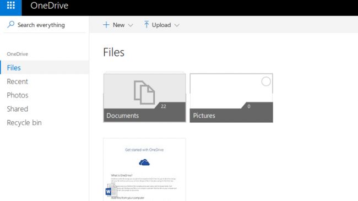Image resolution: width=358 pixels, height=201 pixels.
Task: Click the search magnifier icon
Action: tap(10, 24)
